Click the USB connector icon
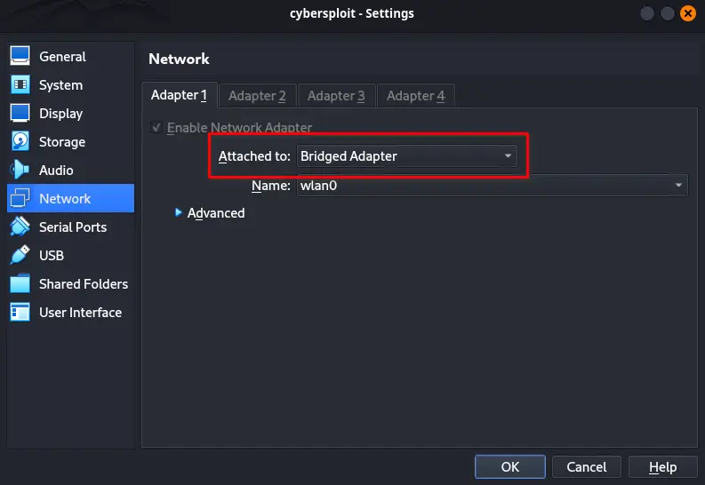This screenshot has width=705, height=485. (x=20, y=255)
